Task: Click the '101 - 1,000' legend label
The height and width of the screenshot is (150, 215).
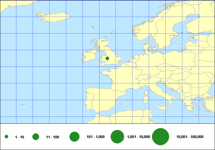Action: pyautogui.click(x=96, y=137)
